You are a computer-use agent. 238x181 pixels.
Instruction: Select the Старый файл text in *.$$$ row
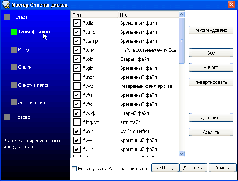135,113
